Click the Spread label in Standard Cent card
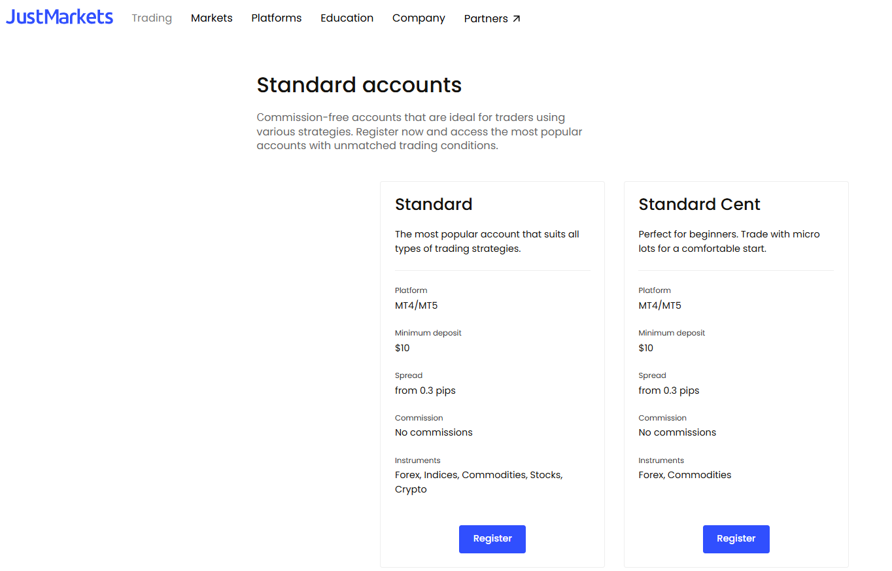This screenshot has width=892, height=571. pyautogui.click(x=653, y=375)
